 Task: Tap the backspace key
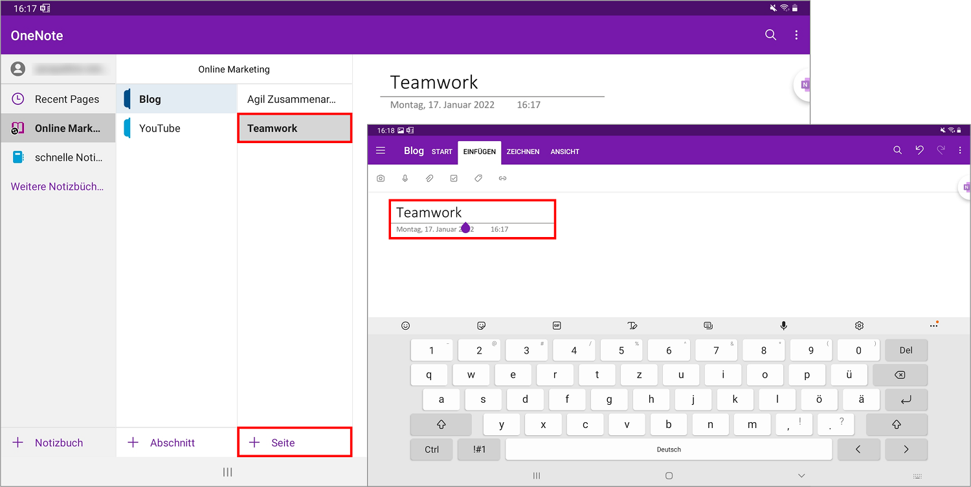900,375
